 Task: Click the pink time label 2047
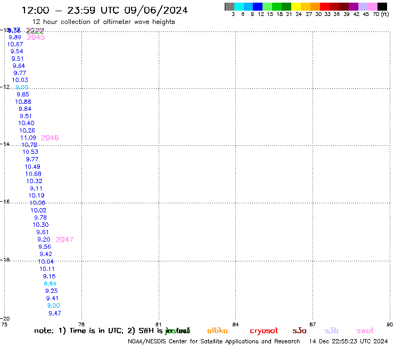pos(64,240)
